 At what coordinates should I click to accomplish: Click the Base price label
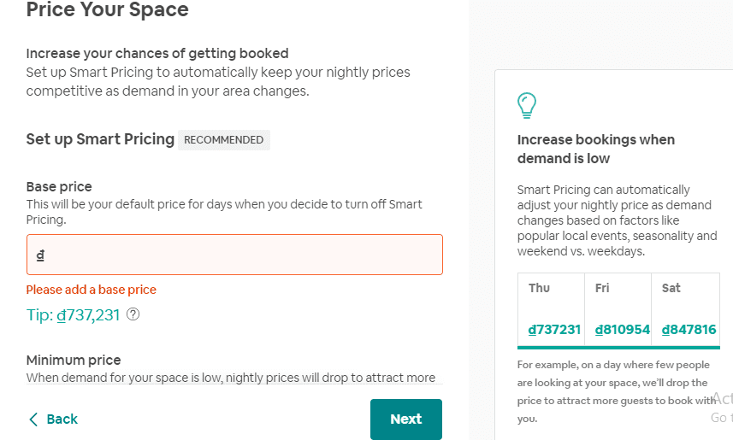pos(59,187)
